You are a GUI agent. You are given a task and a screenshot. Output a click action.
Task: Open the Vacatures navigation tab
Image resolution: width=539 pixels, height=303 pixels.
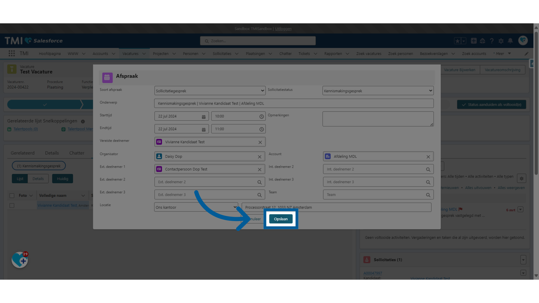click(130, 54)
